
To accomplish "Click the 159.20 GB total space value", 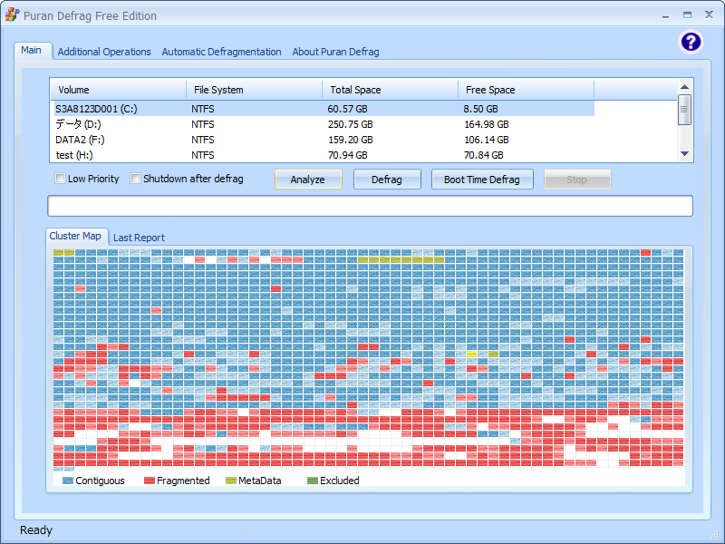I will [x=351, y=140].
